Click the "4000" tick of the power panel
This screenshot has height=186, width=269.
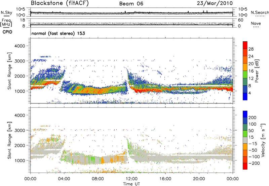[20, 46]
